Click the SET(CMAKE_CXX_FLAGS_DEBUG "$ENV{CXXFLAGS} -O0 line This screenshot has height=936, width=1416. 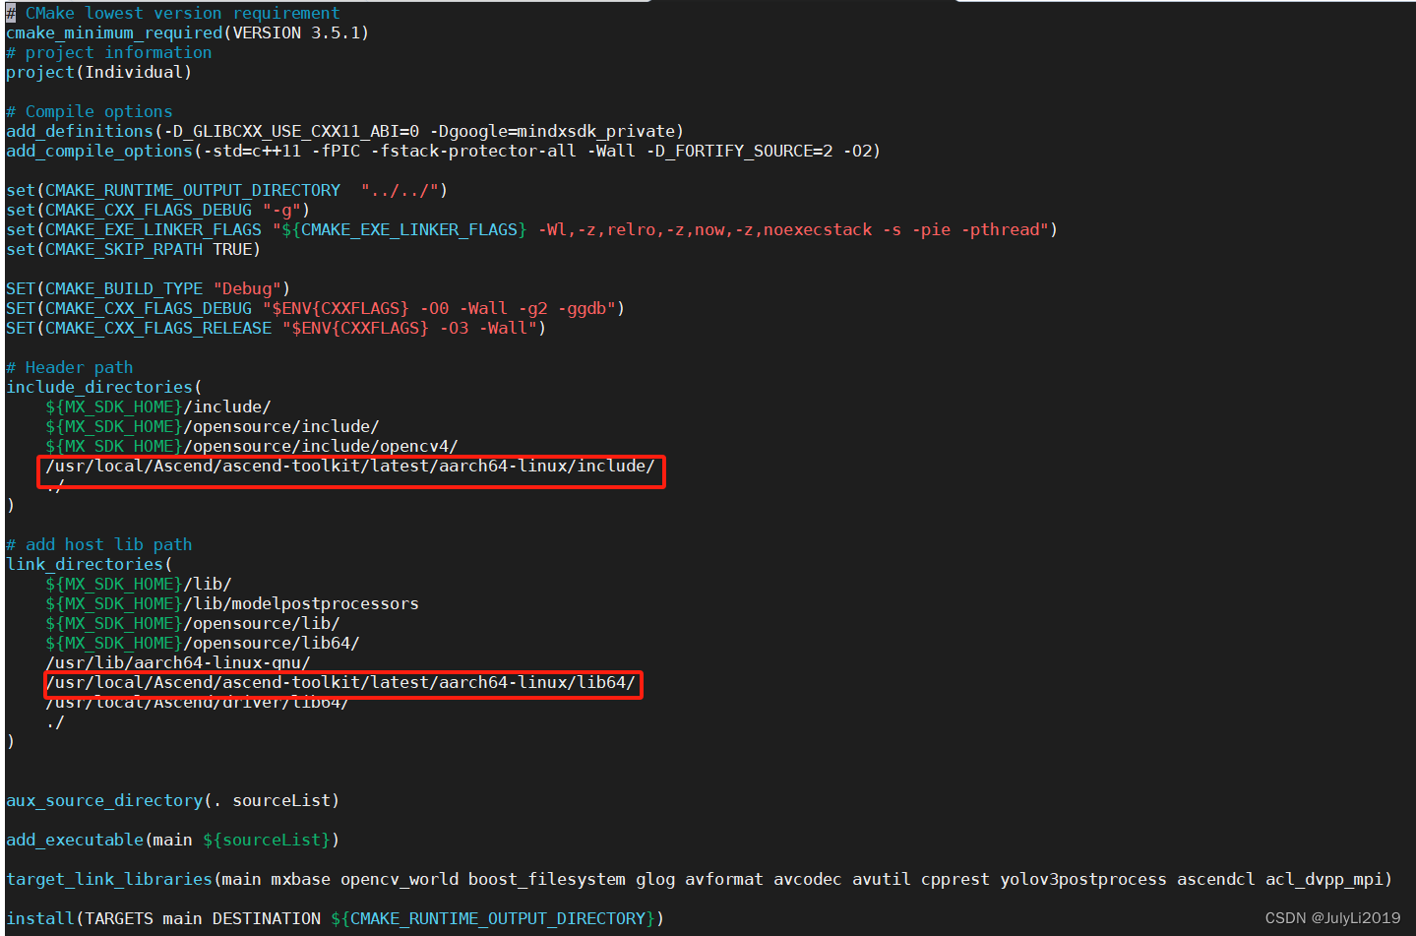pos(315,308)
